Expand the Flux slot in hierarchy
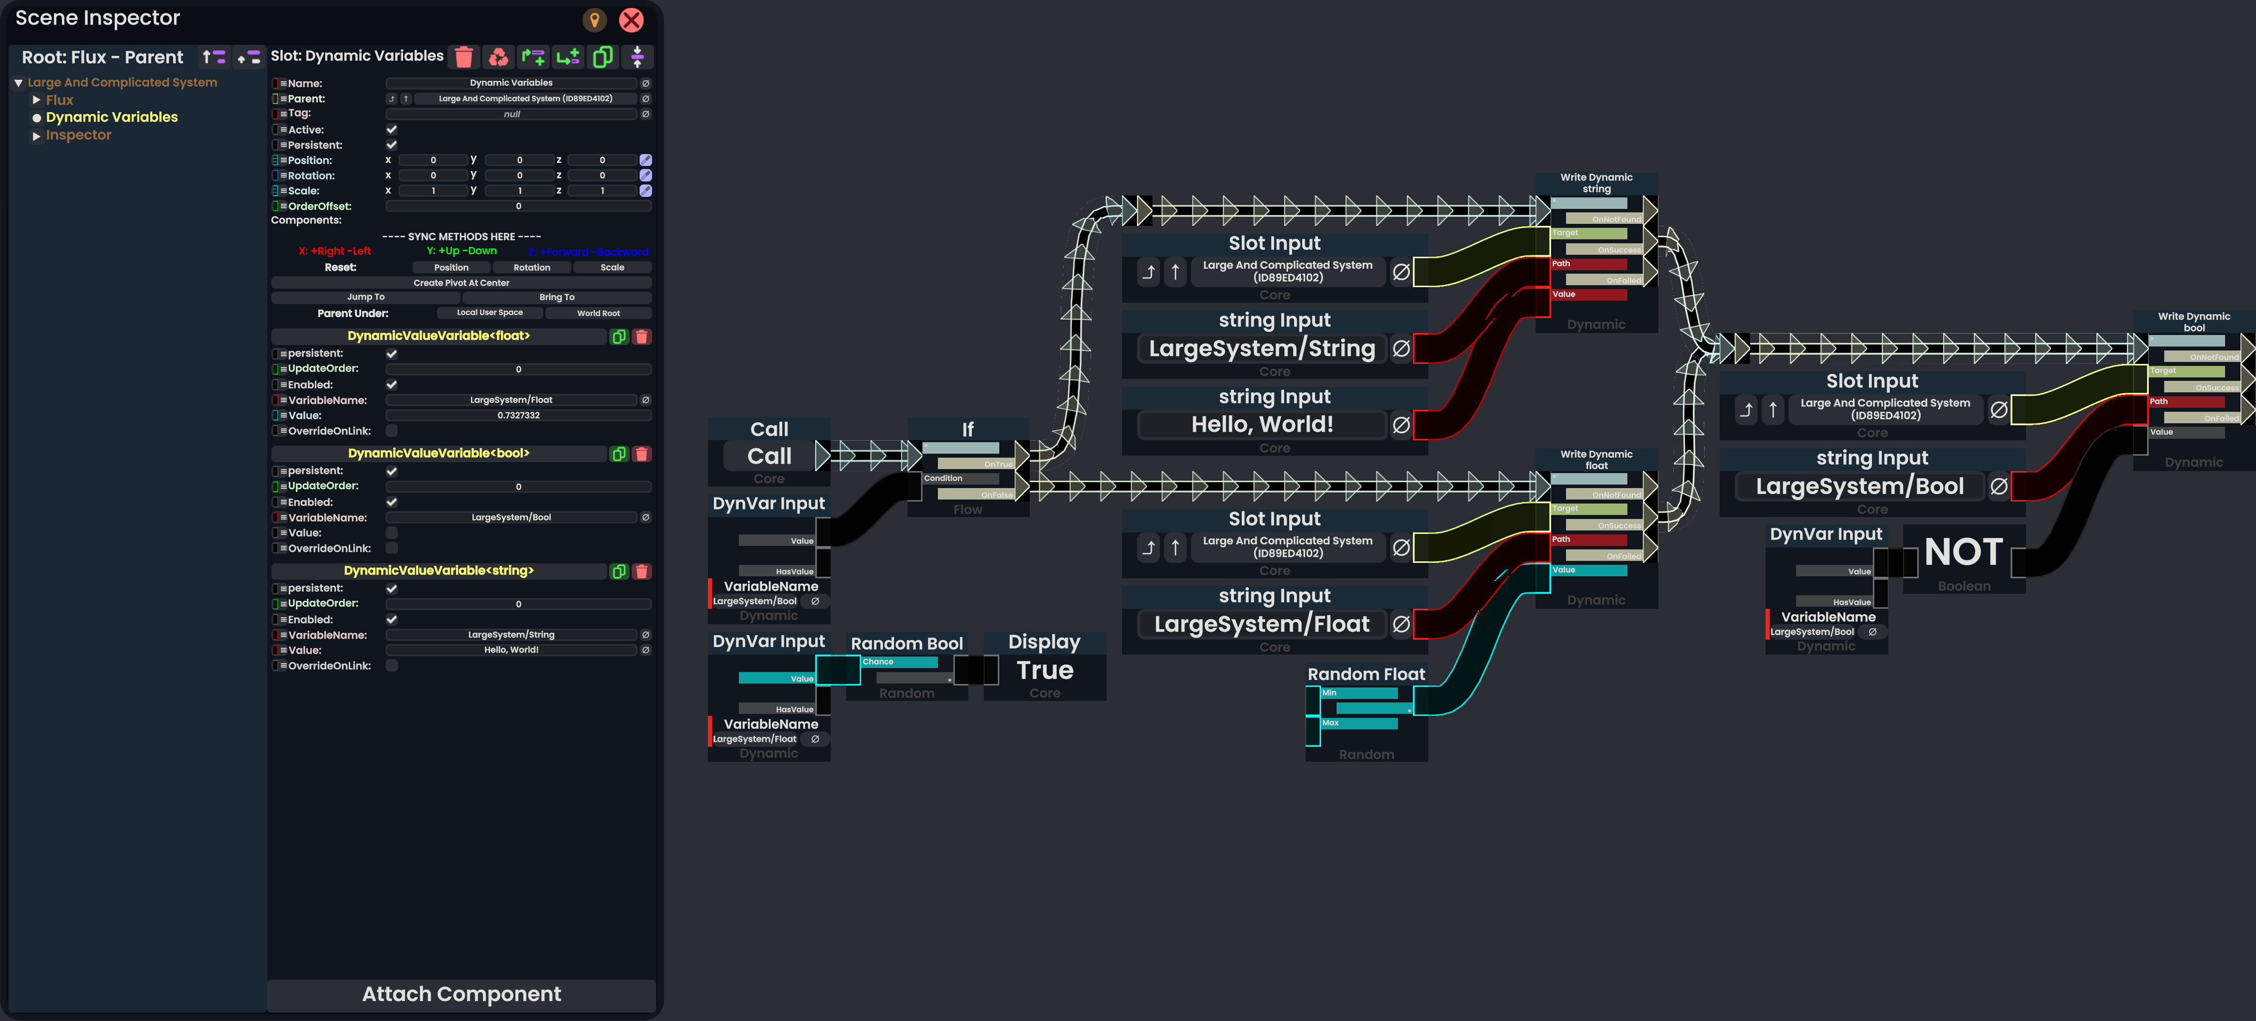 click(x=37, y=100)
